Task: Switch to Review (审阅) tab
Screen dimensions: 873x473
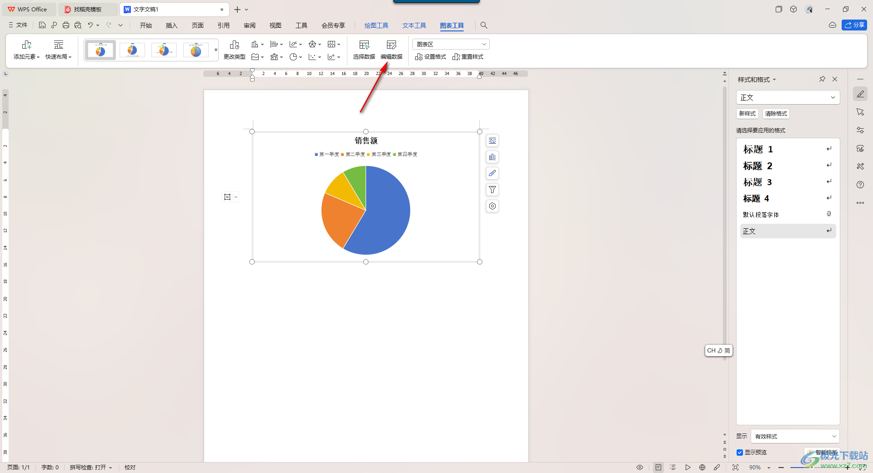Action: (250, 25)
